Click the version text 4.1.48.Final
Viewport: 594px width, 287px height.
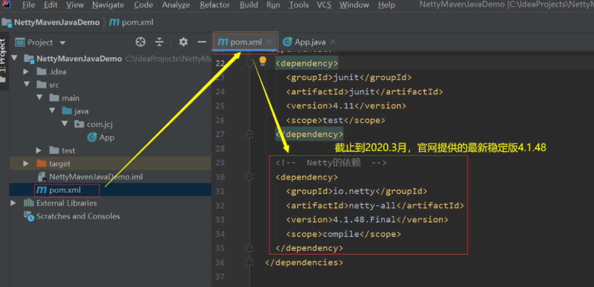coord(364,220)
